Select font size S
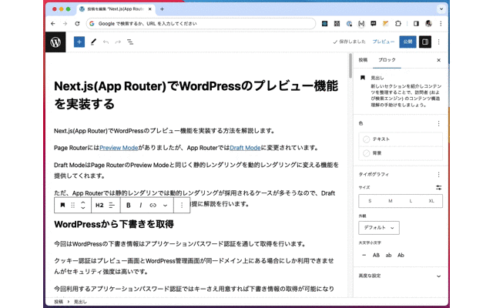The width and height of the screenshot is (493, 308). tap(370, 201)
